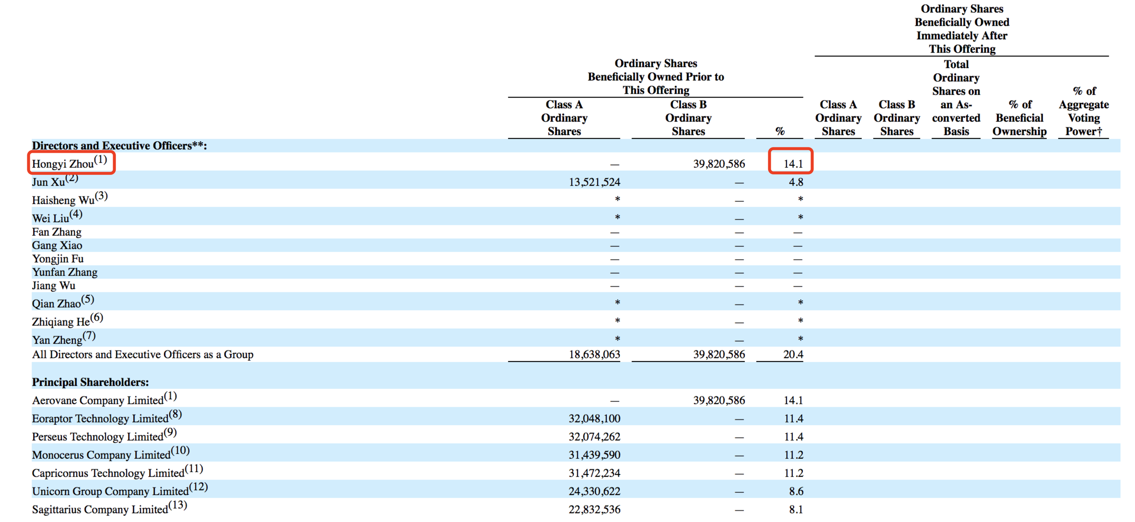The image size is (1135, 522).
Task: Click Aerovane Company Limited
Action: [98, 400]
